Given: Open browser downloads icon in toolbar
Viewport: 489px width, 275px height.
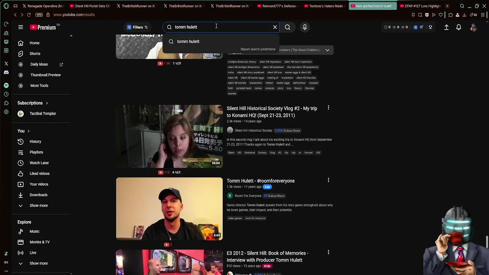Looking at the screenshot, I should click(464, 15).
